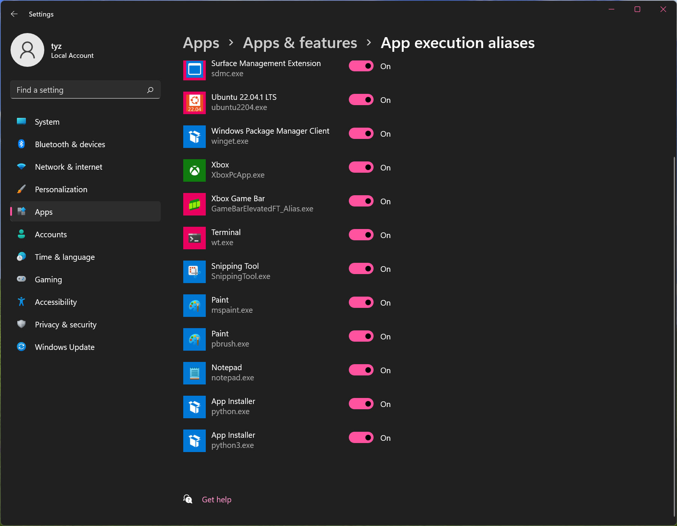Click the Ubuntu 22.04 app icon
The image size is (677, 526).
click(x=194, y=103)
